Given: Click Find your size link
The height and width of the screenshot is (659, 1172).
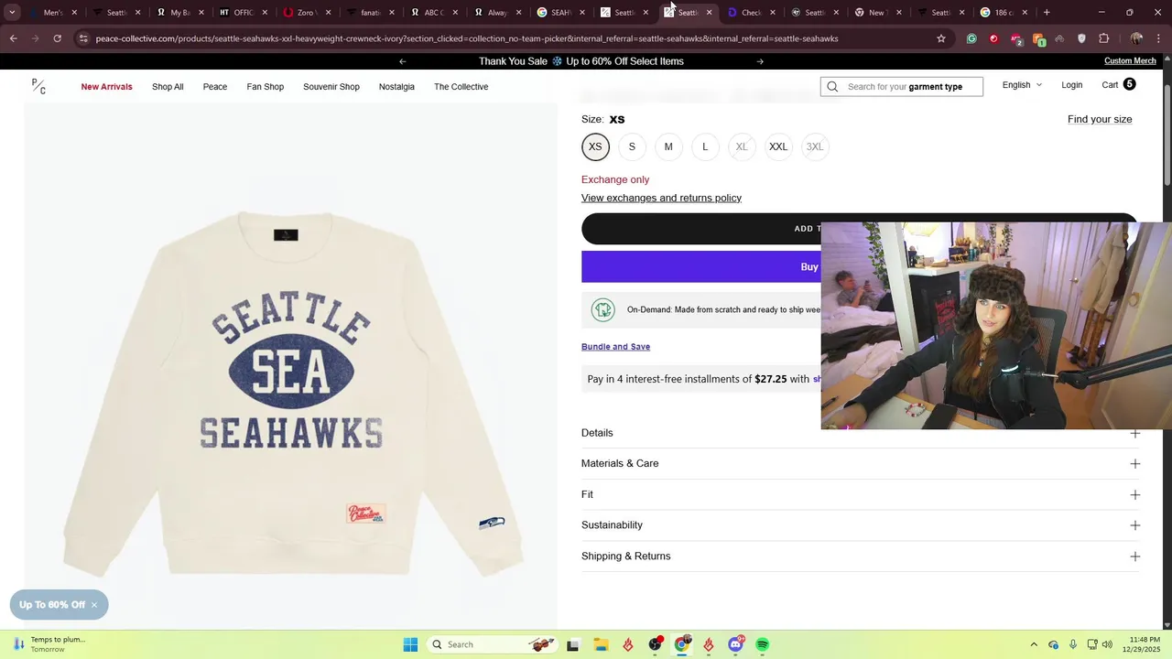Looking at the screenshot, I should tap(1100, 119).
